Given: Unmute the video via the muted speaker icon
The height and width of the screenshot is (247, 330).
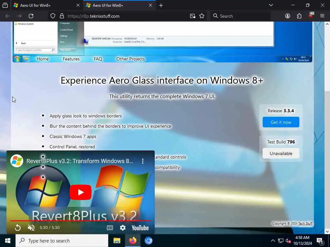Looking at the screenshot, I should [x=31, y=227].
